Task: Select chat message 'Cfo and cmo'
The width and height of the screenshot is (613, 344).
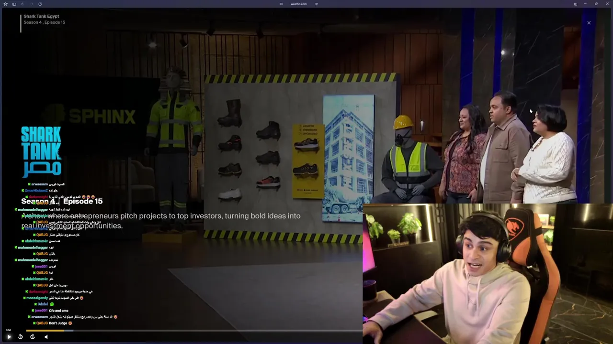Action: [x=58, y=311]
